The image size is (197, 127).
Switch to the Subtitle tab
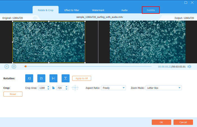tap(151, 10)
